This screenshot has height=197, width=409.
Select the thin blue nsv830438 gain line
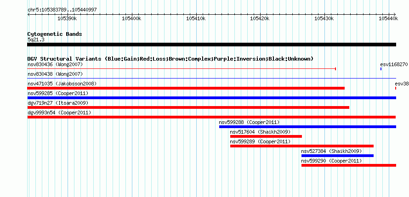click(211, 78)
